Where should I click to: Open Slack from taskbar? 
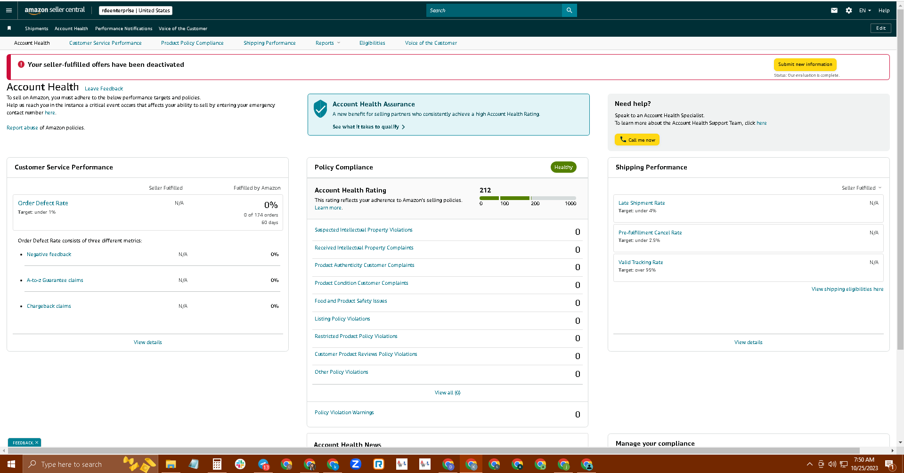[240, 464]
